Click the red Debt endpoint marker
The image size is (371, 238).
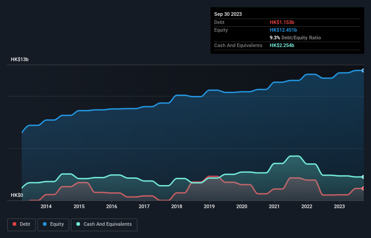363,189
